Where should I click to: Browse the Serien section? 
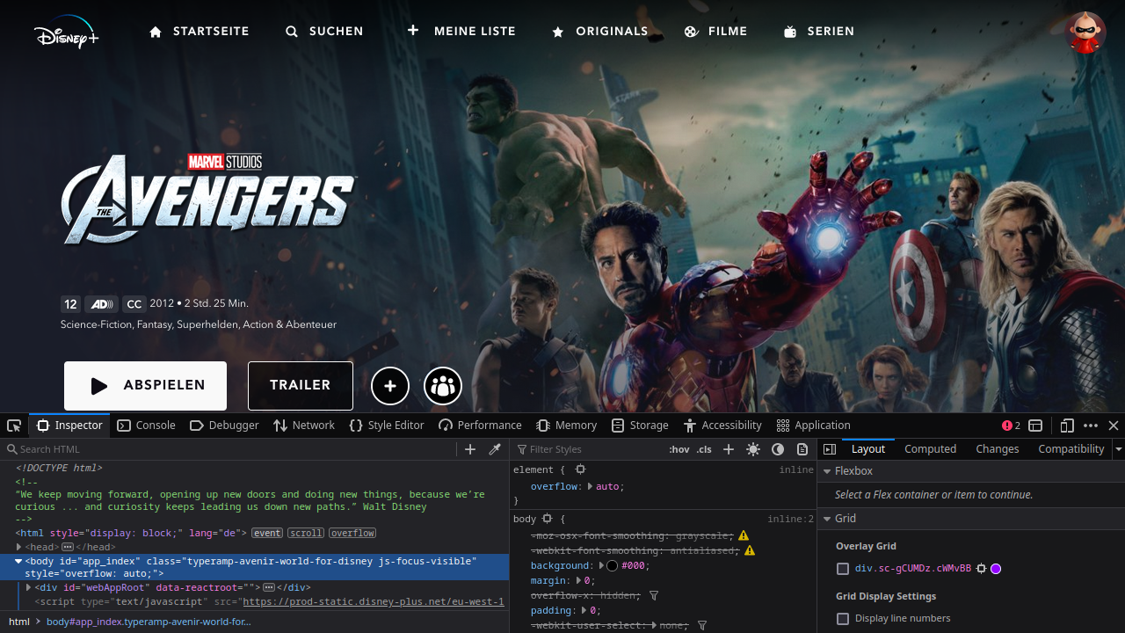pos(818,32)
